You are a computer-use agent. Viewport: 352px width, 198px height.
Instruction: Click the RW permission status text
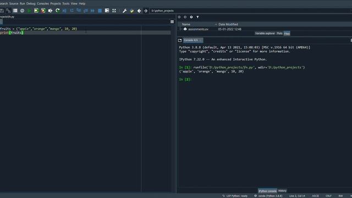tap(340, 196)
